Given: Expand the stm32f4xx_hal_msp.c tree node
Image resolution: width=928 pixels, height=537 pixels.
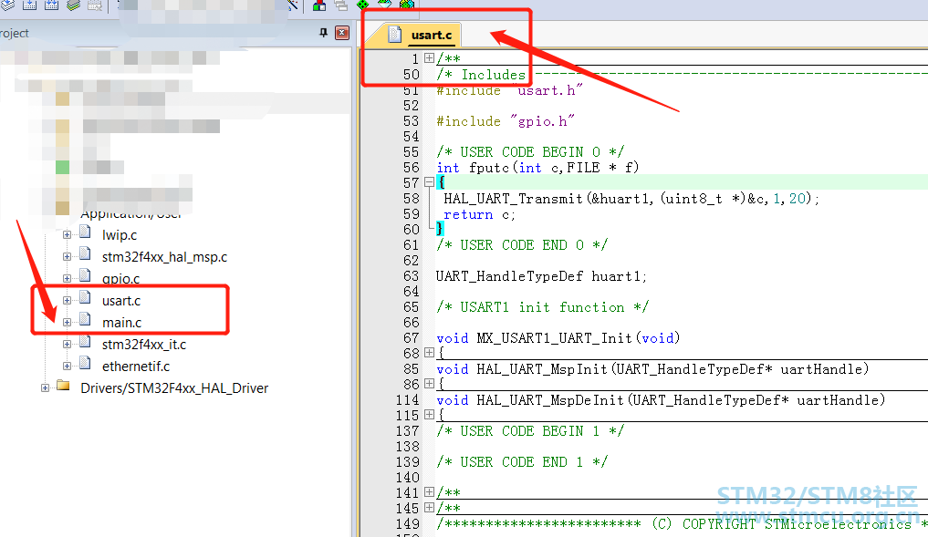Looking at the screenshot, I should (67, 257).
